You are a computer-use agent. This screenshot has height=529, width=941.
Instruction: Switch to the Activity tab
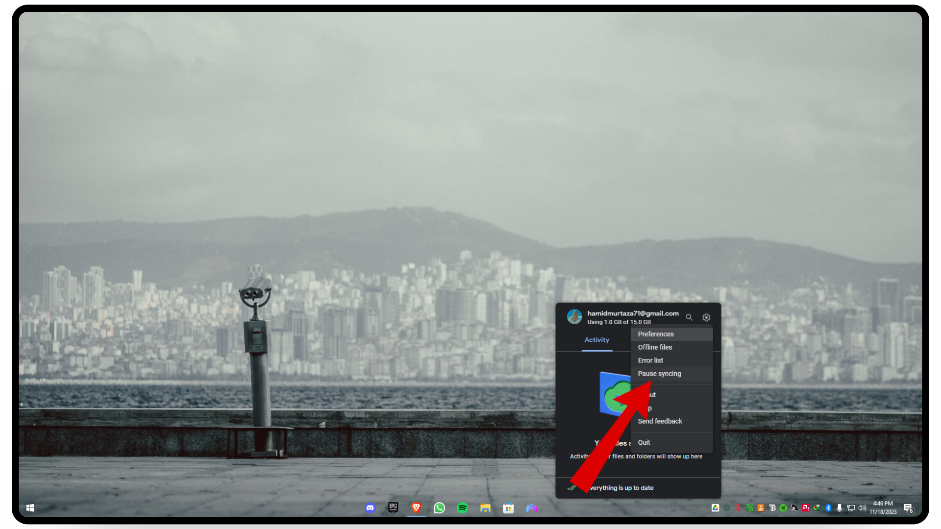pyautogui.click(x=596, y=340)
